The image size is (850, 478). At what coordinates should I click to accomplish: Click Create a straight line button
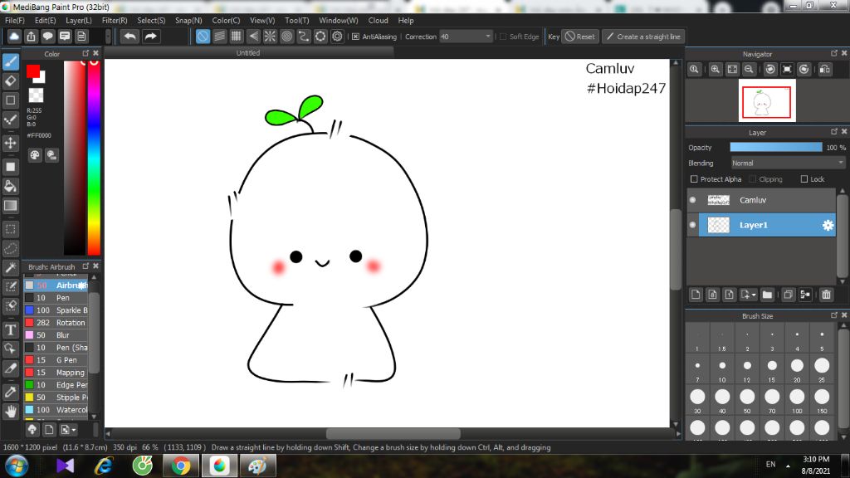643,37
